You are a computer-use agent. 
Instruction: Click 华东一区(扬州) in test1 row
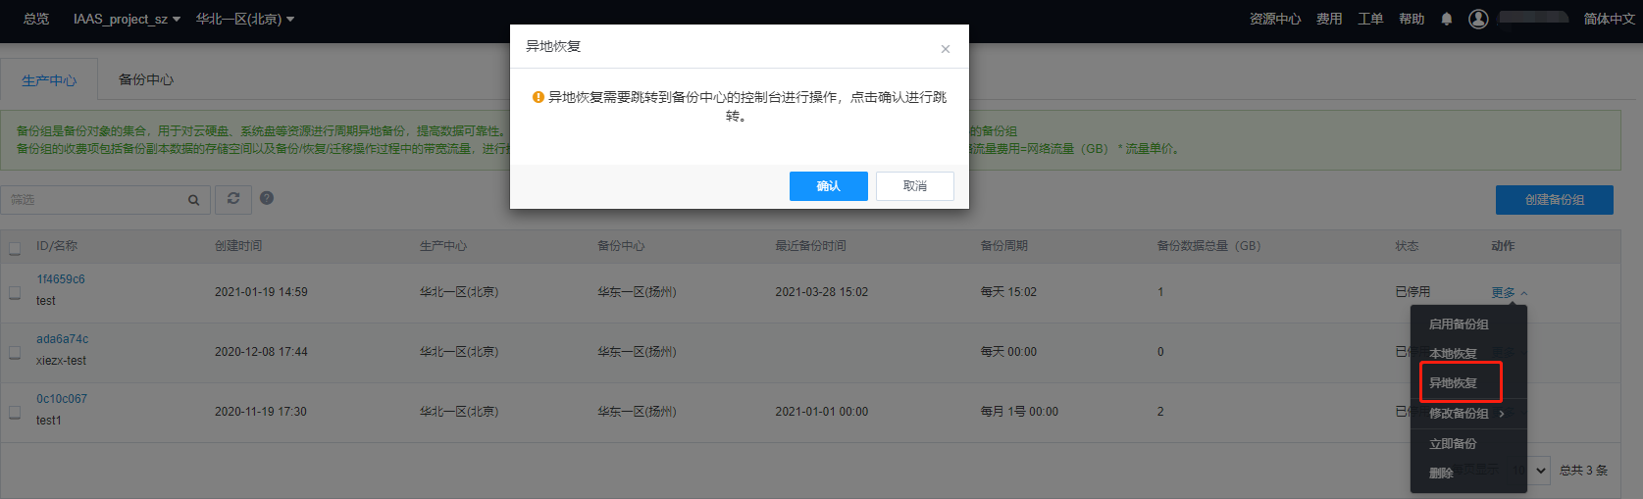click(x=637, y=412)
